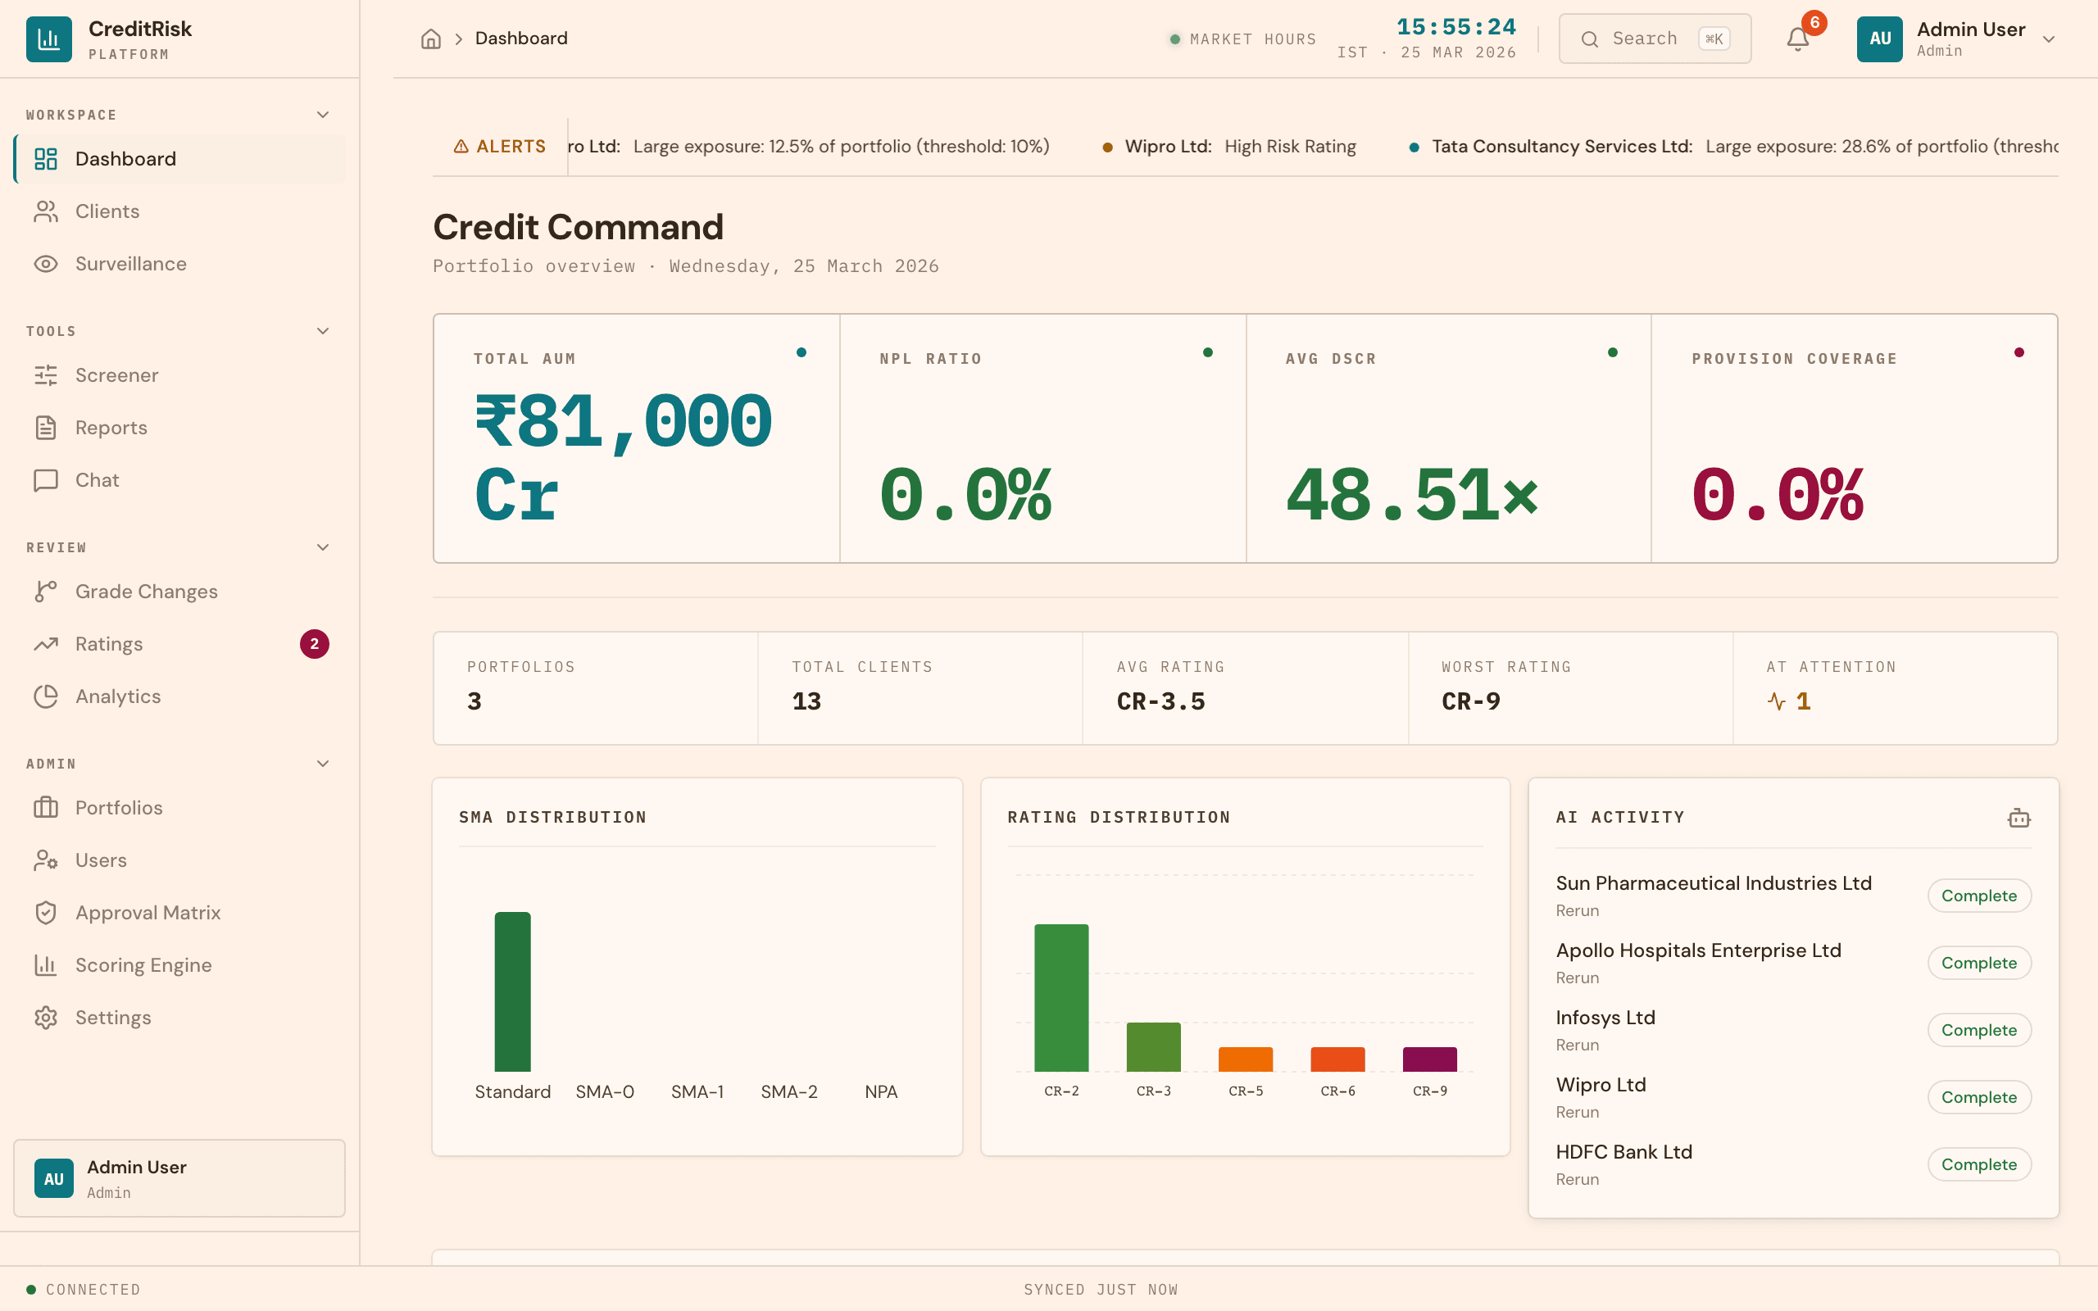Click the Grade Changes branch icon

point(46,592)
